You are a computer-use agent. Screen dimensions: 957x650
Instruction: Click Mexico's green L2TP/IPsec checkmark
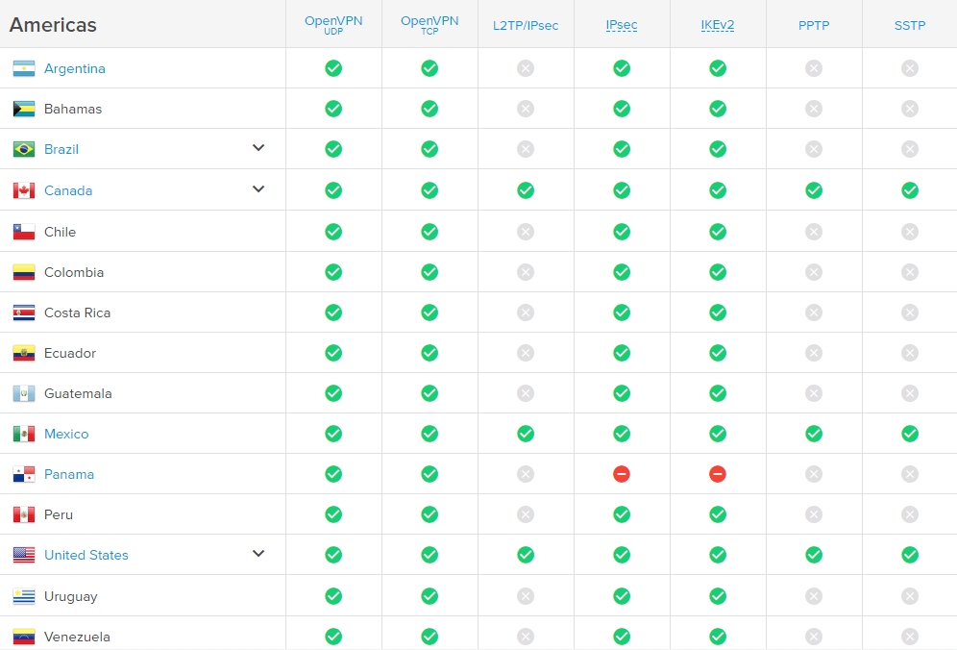click(x=526, y=434)
